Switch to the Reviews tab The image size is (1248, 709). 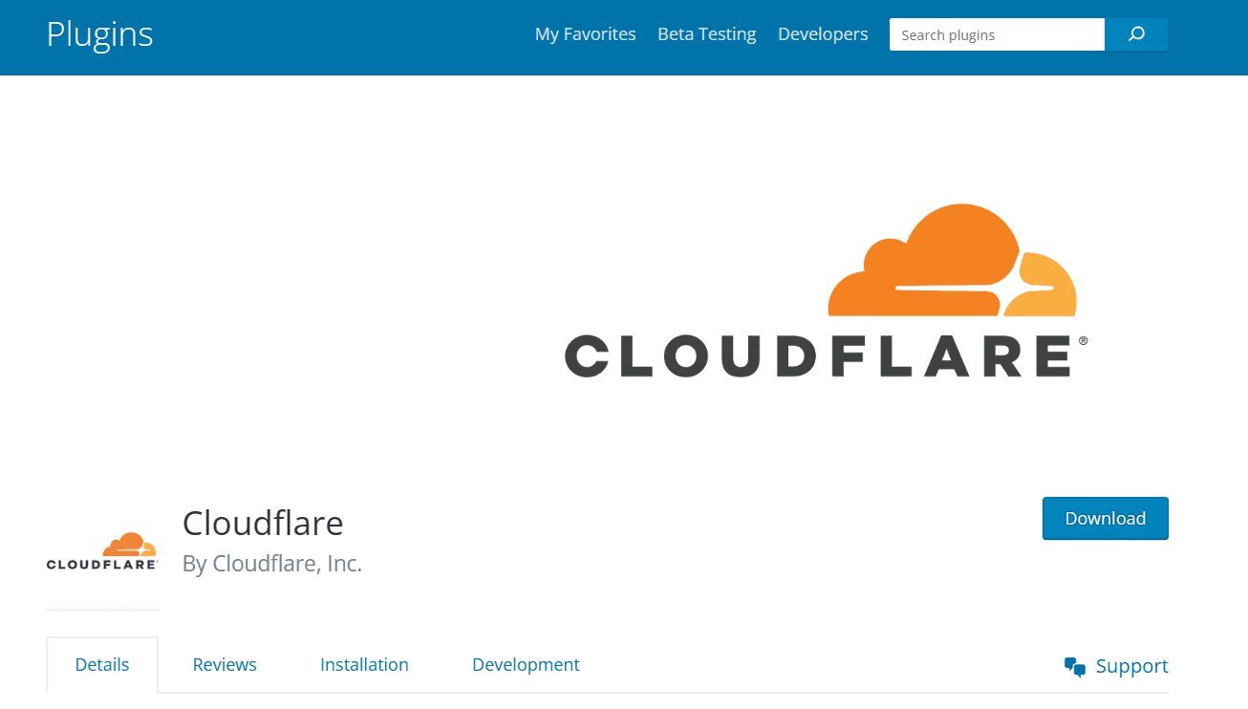coord(225,665)
